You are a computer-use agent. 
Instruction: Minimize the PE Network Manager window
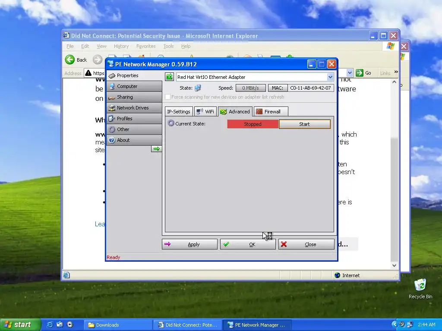tap(312, 64)
